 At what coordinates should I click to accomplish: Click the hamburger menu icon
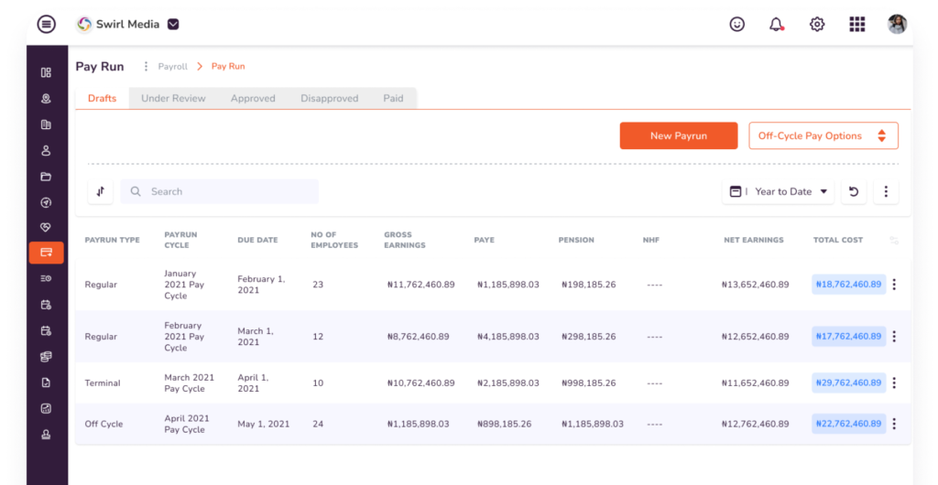tap(46, 25)
